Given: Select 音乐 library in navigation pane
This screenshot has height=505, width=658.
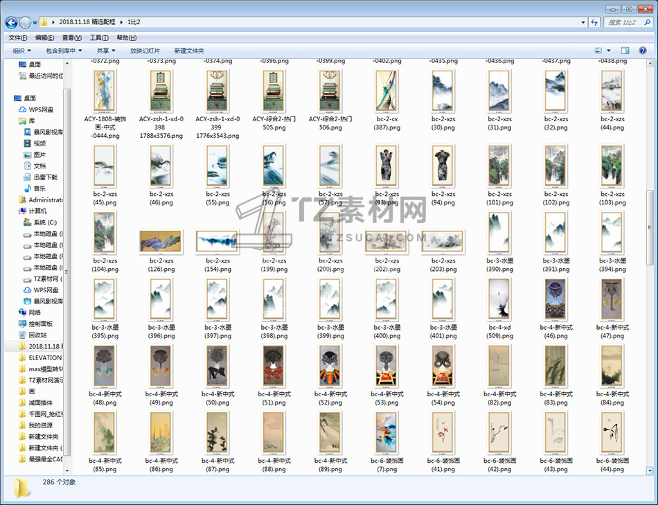Looking at the screenshot, I should point(39,188).
